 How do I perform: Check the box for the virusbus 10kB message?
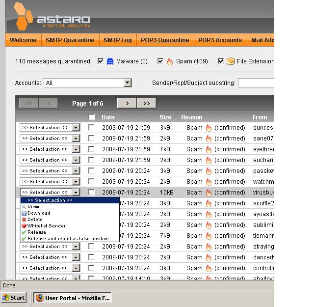click(91, 192)
